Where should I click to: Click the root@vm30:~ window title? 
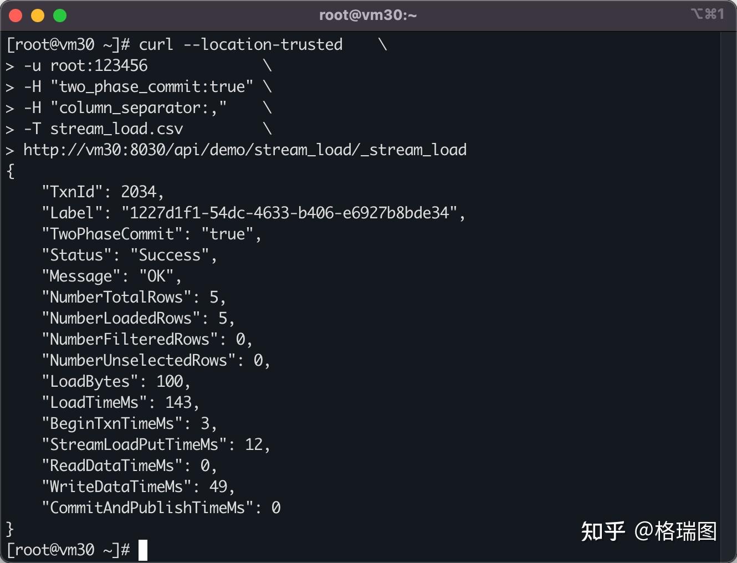368,15
